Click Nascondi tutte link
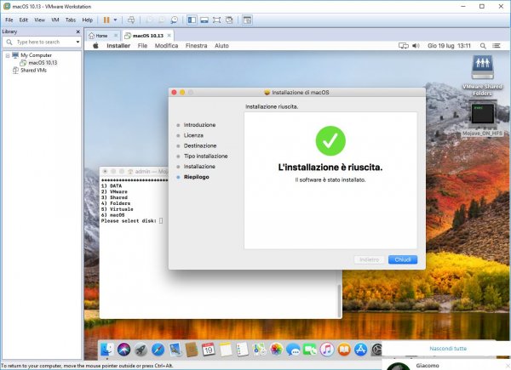The width and height of the screenshot is (511, 370). tap(448, 349)
